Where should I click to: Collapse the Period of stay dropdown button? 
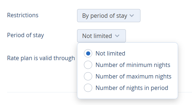coord(101,36)
